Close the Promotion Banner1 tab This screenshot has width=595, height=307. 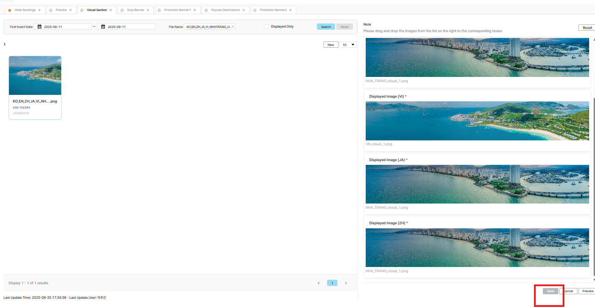tap(195, 10)
